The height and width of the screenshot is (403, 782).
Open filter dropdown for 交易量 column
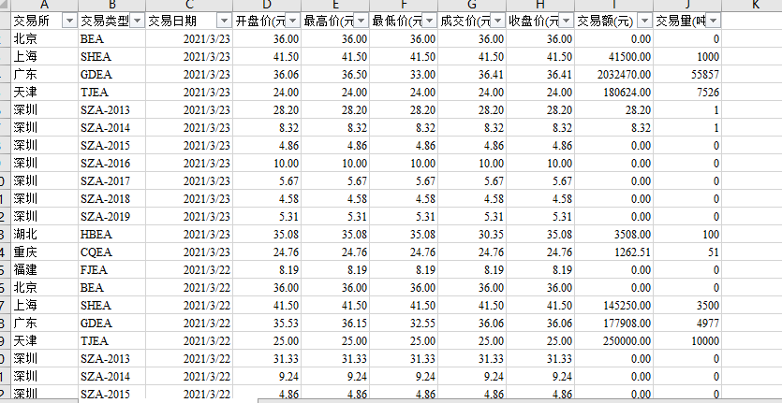(714, 21)
